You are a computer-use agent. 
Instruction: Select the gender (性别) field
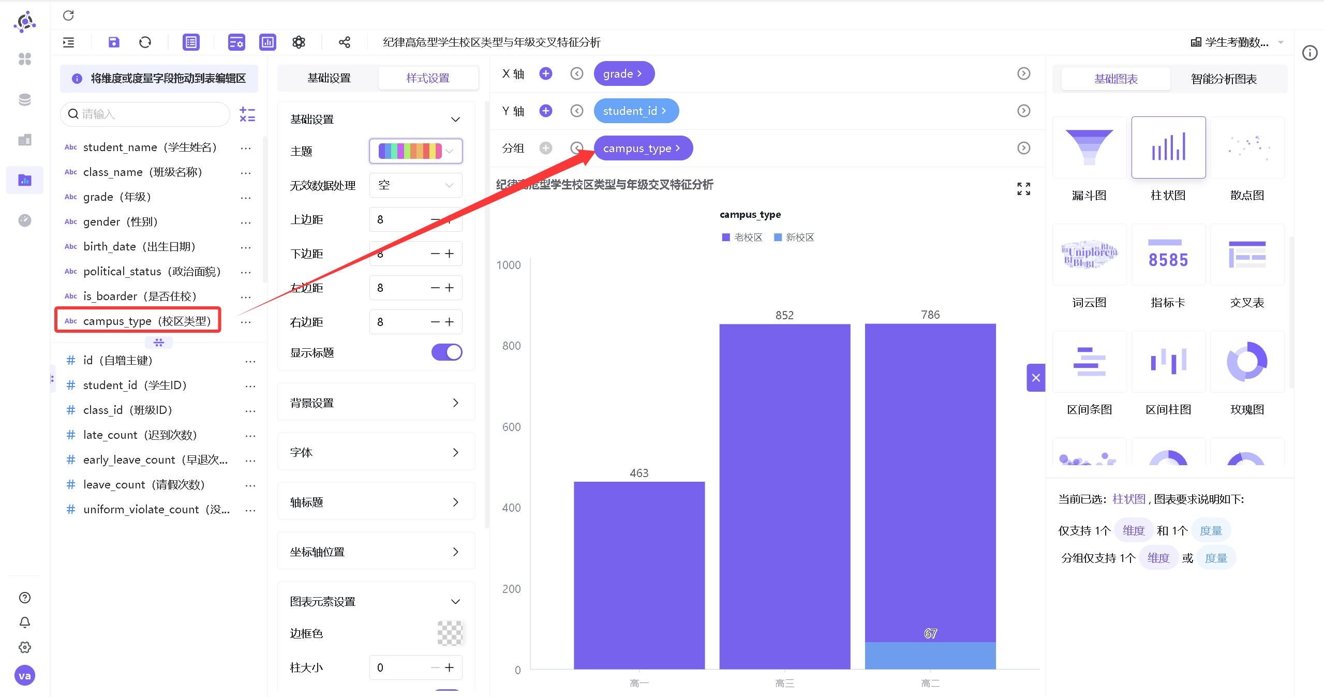point(120,221)
